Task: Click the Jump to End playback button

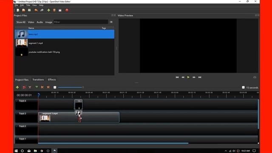Action: click(x=200, y=77)
